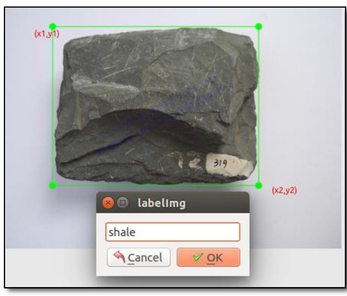The image size is (347, 296).
Task: Click the green checkmark icon on OK
Action: click(198, 257)
